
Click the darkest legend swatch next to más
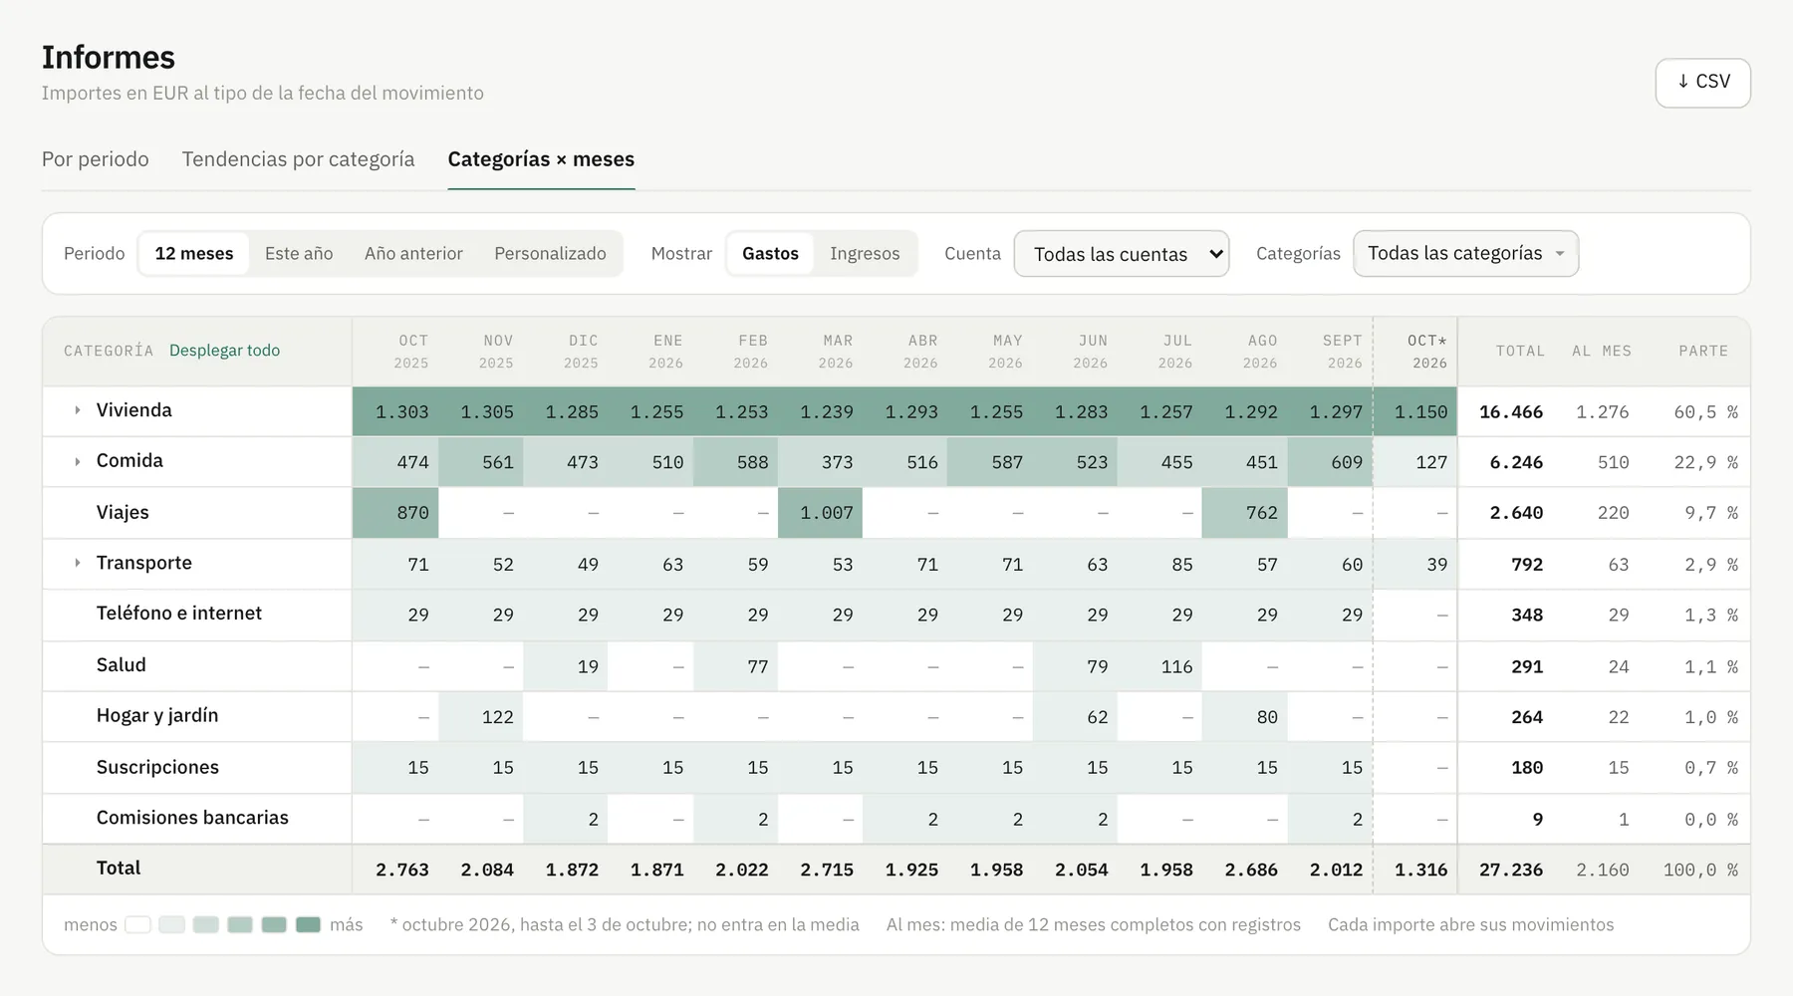click(308, 924)
